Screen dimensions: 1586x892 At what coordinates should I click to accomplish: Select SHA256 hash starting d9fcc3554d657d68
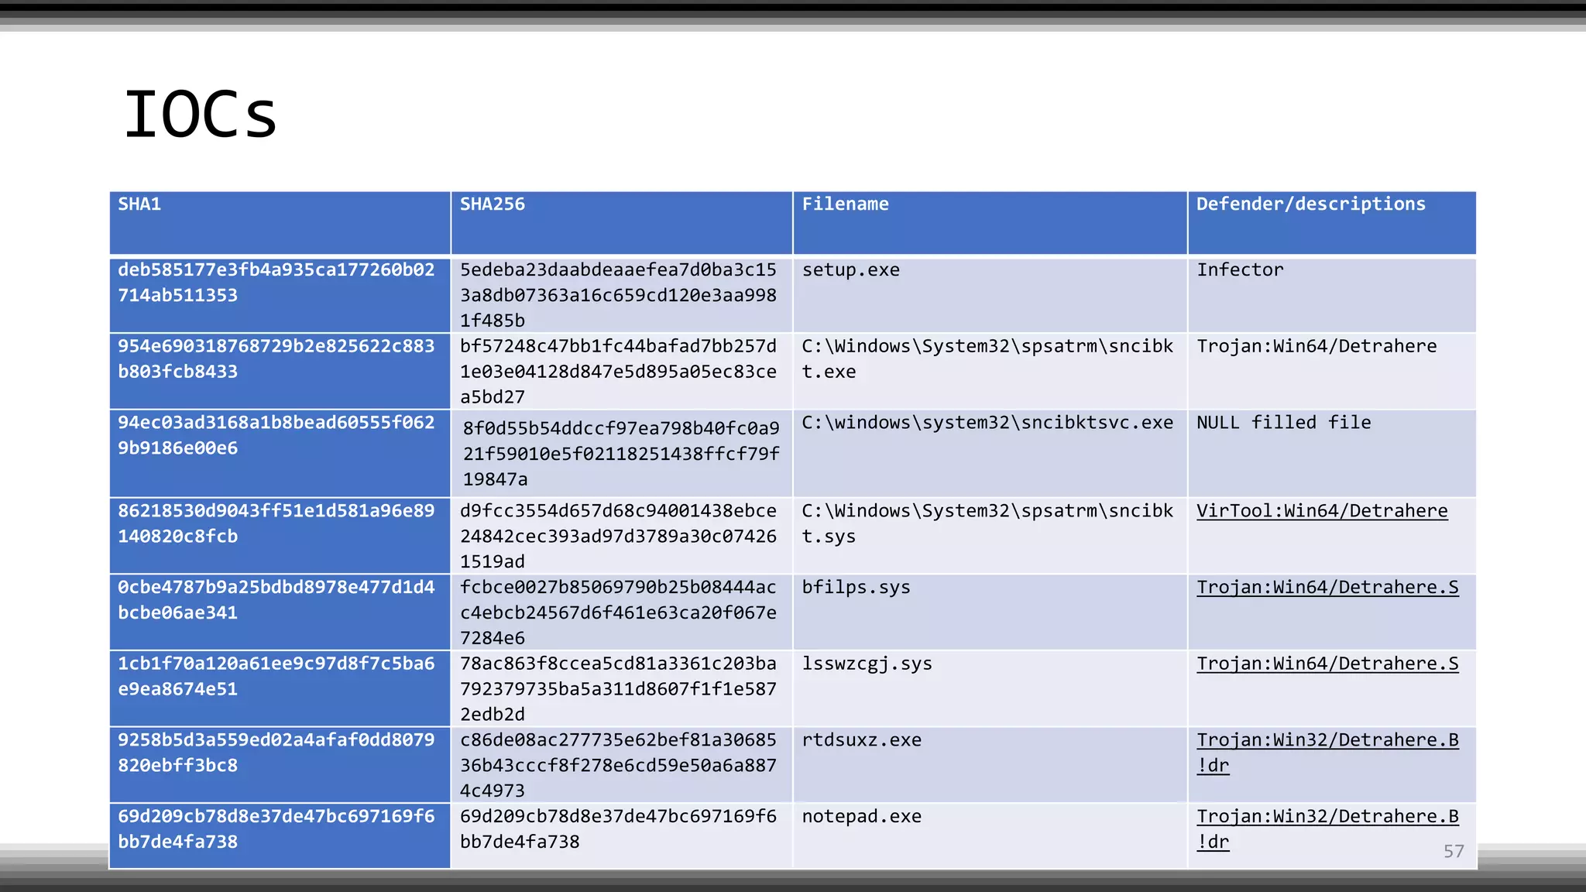(618, 536)
